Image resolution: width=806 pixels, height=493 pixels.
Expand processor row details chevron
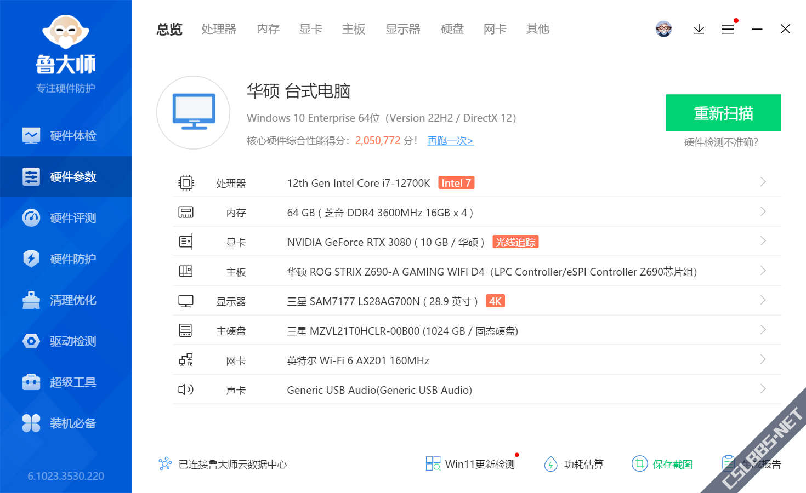pos(763,182)
